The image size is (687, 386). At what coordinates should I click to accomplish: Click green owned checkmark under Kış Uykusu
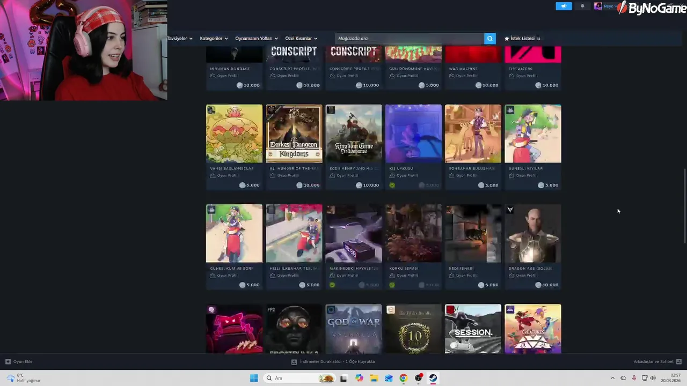tap(392, 185)
